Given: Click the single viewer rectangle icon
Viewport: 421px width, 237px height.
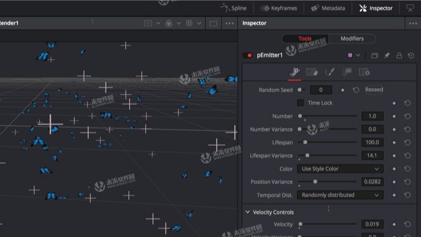Looking at the screenshot, I should [214, 24].
